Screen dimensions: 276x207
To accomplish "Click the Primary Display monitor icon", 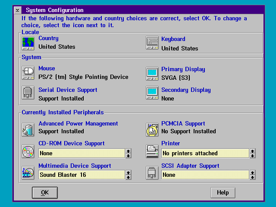I will pyautogui.click(x=152, y=73).
